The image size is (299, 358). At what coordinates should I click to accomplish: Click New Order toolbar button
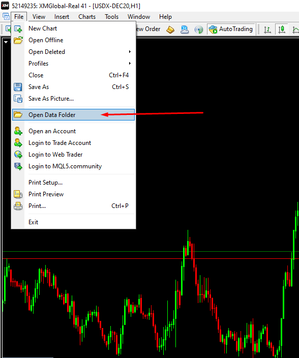148,29
